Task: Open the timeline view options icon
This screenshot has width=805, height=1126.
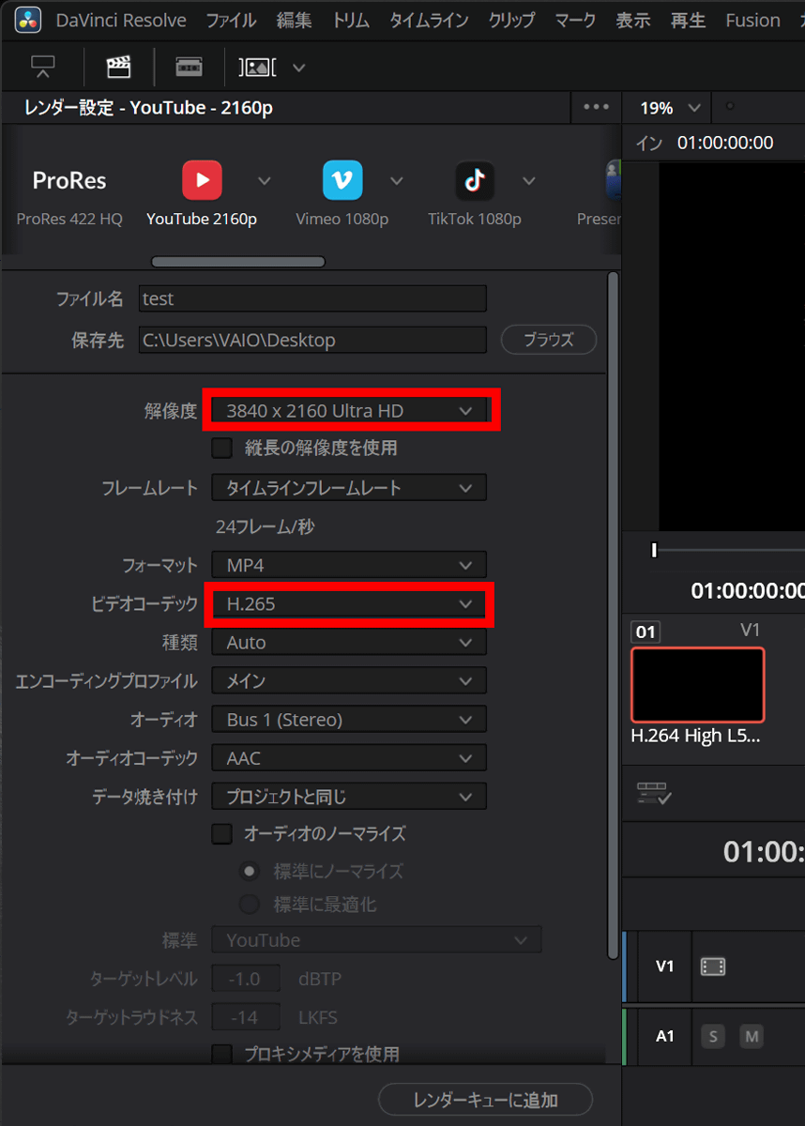Action: tap(654, 793)
